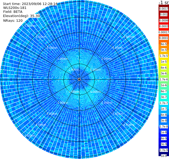Click the lower-left 2.00km range label

coord(63,103)
